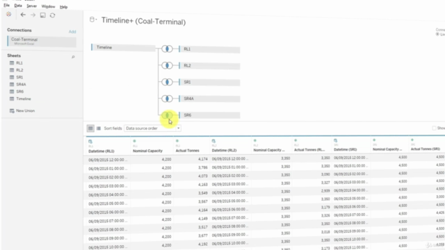Open the RL1 join icon

tap(167, 49)
